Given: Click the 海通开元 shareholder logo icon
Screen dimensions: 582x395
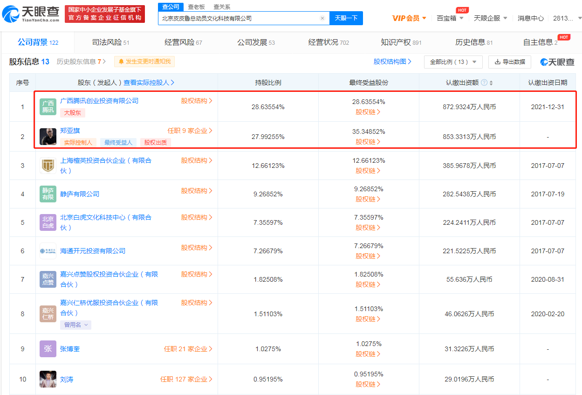Looking at the screenshot, I should click(x=48, y=250).
